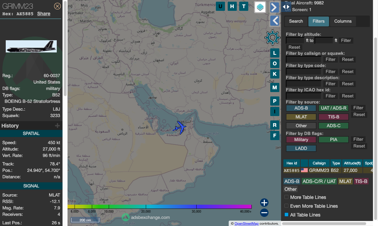This screenshot has height=226, width=378.
Task: Close the GRIMM23 aircraft info panel
Action: tap(57, 6)
